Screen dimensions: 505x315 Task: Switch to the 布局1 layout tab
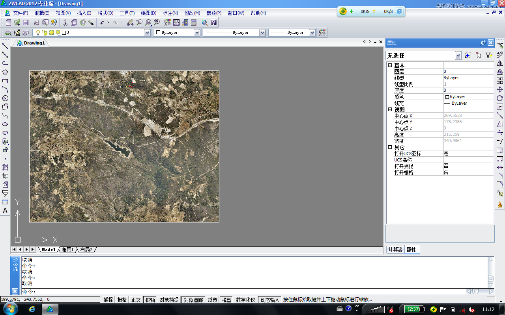click(x=67, y=250)
